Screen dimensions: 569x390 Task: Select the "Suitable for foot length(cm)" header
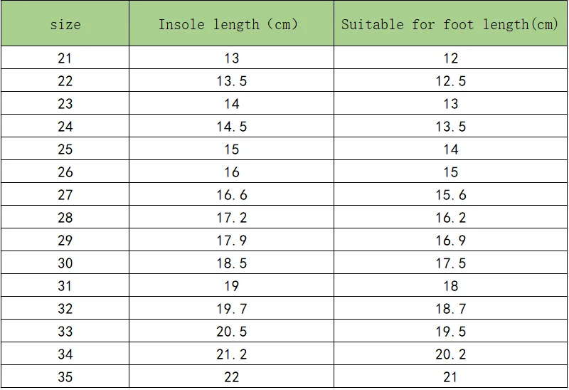[x=450, y=24]
